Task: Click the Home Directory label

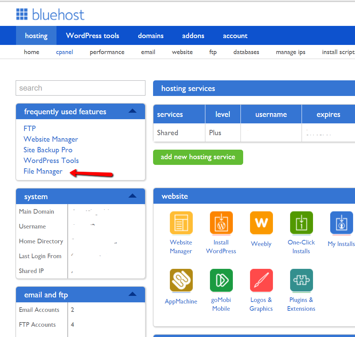Action: pyautogui.click(x=41, y=241)
